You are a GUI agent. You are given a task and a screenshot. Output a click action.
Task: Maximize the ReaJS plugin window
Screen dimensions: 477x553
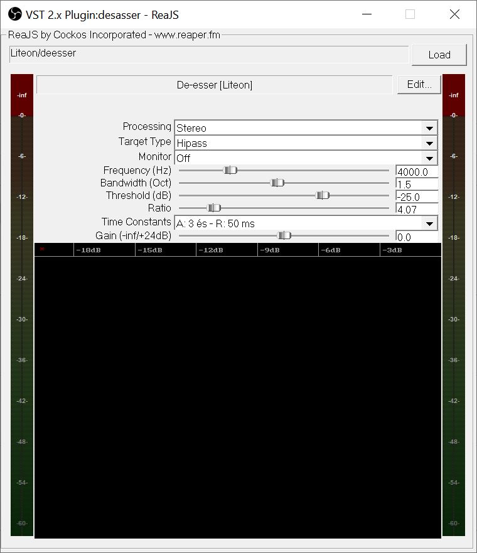point(410,14)
